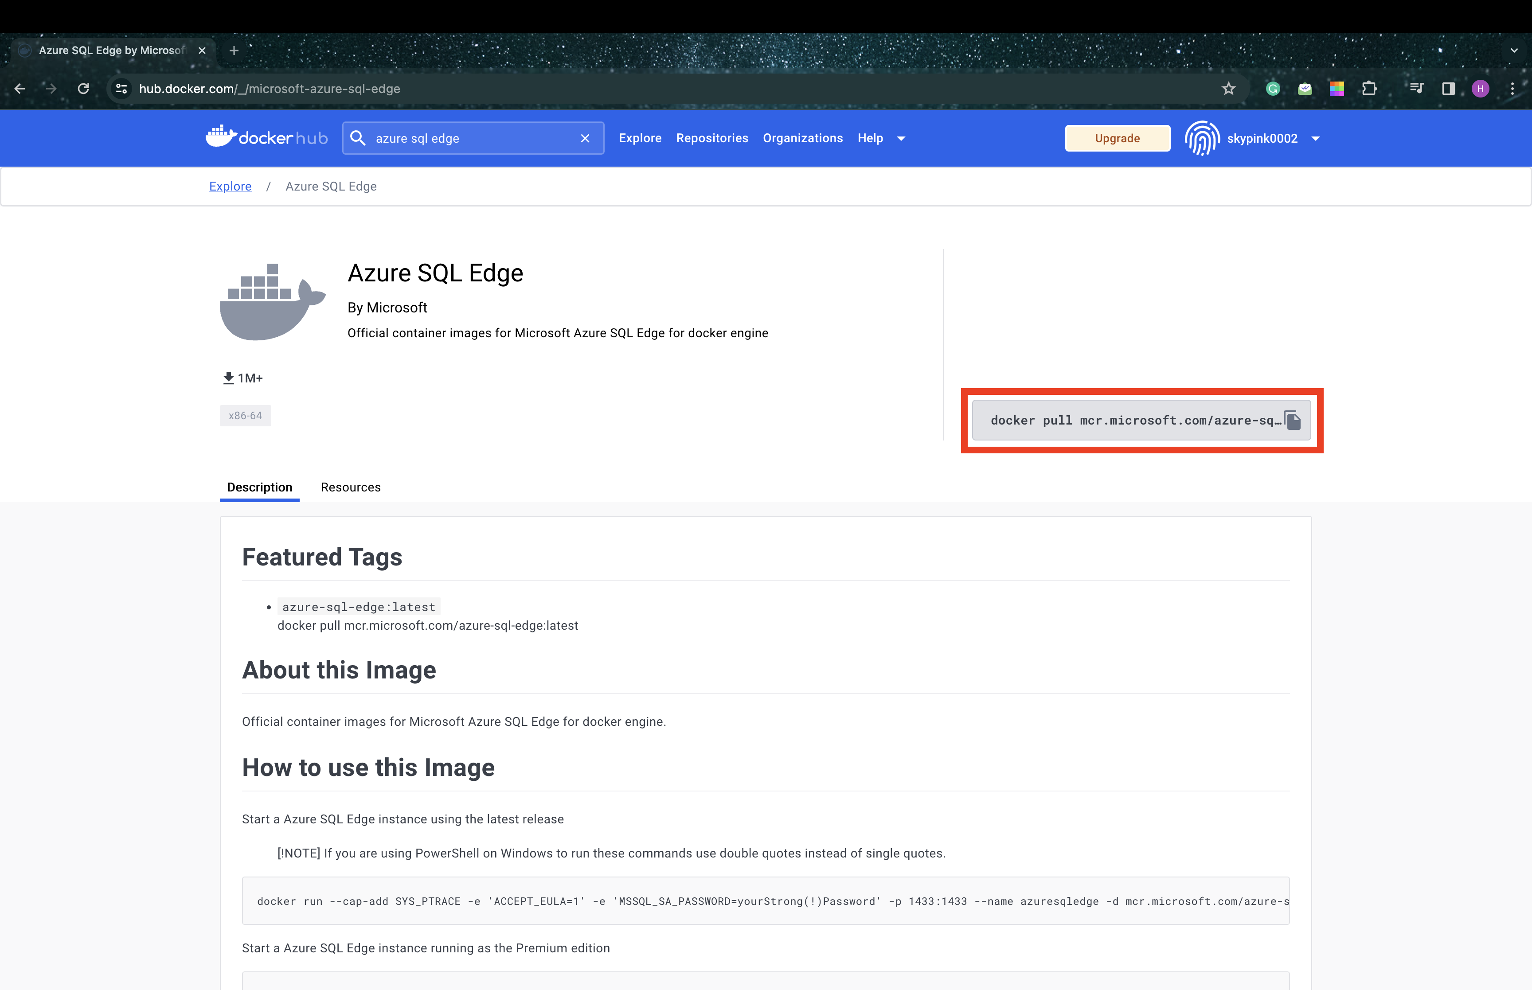The height and width of the screenshot is (990, 1532).
Task: Bookmark this page with star icon
Action: [x=1228, y=89]
